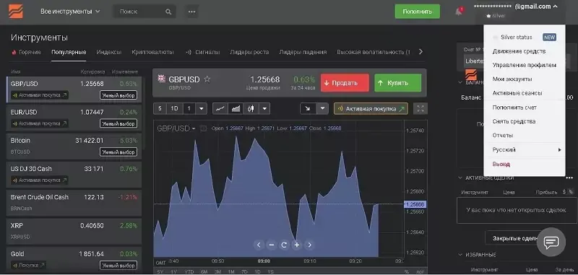Viewport: 578px width, 275px height.
Task: Select the XRP instrument row
Action: [x=74, y=231]
